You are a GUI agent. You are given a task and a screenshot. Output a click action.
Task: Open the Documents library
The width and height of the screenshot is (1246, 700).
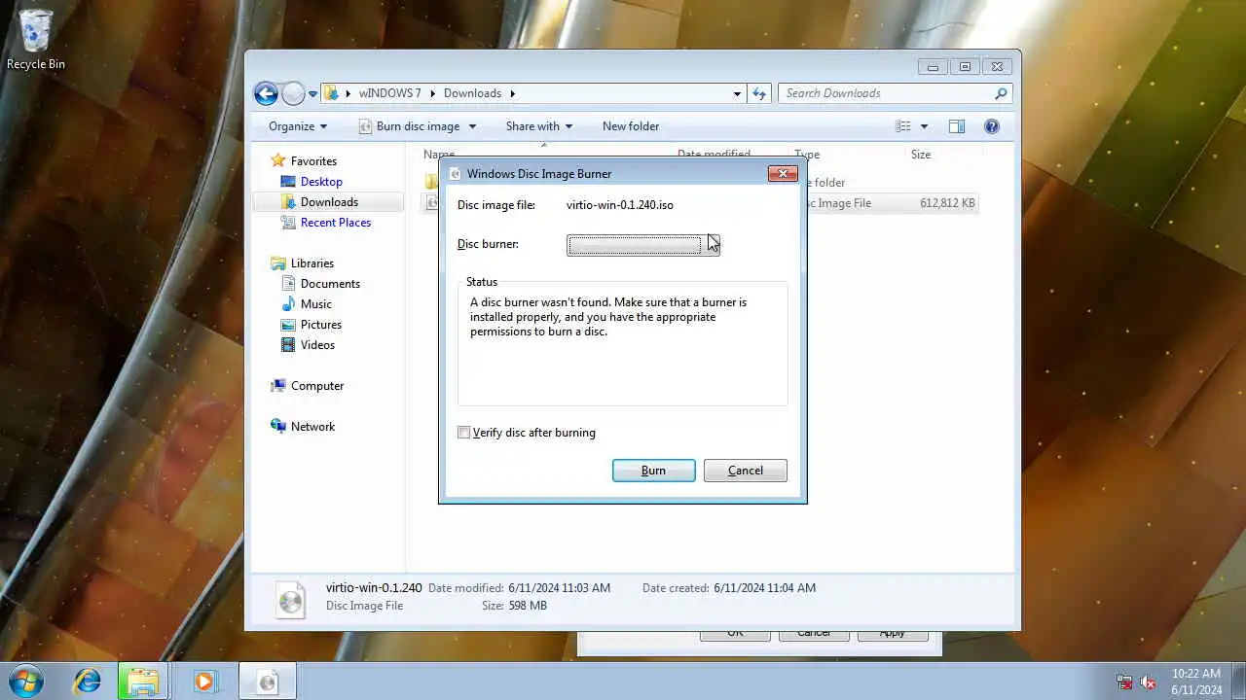[330, 284]
